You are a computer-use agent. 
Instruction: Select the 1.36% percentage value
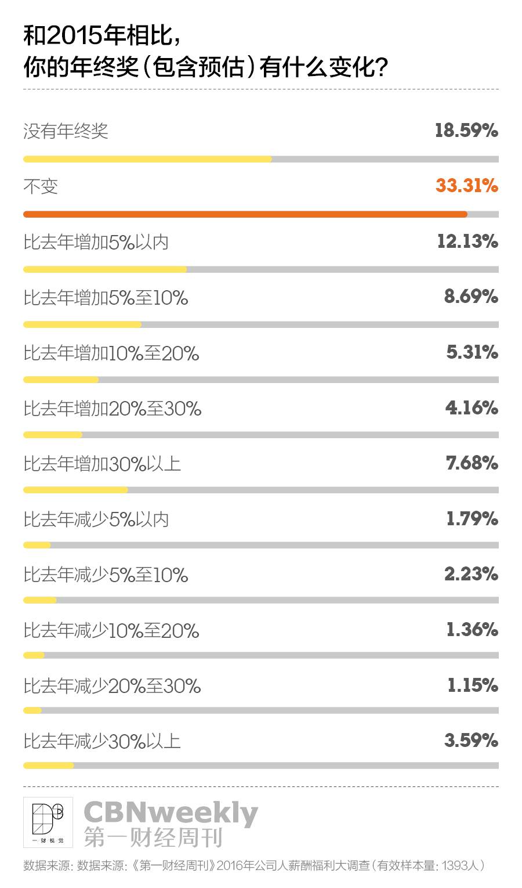(x=472, y=630)
